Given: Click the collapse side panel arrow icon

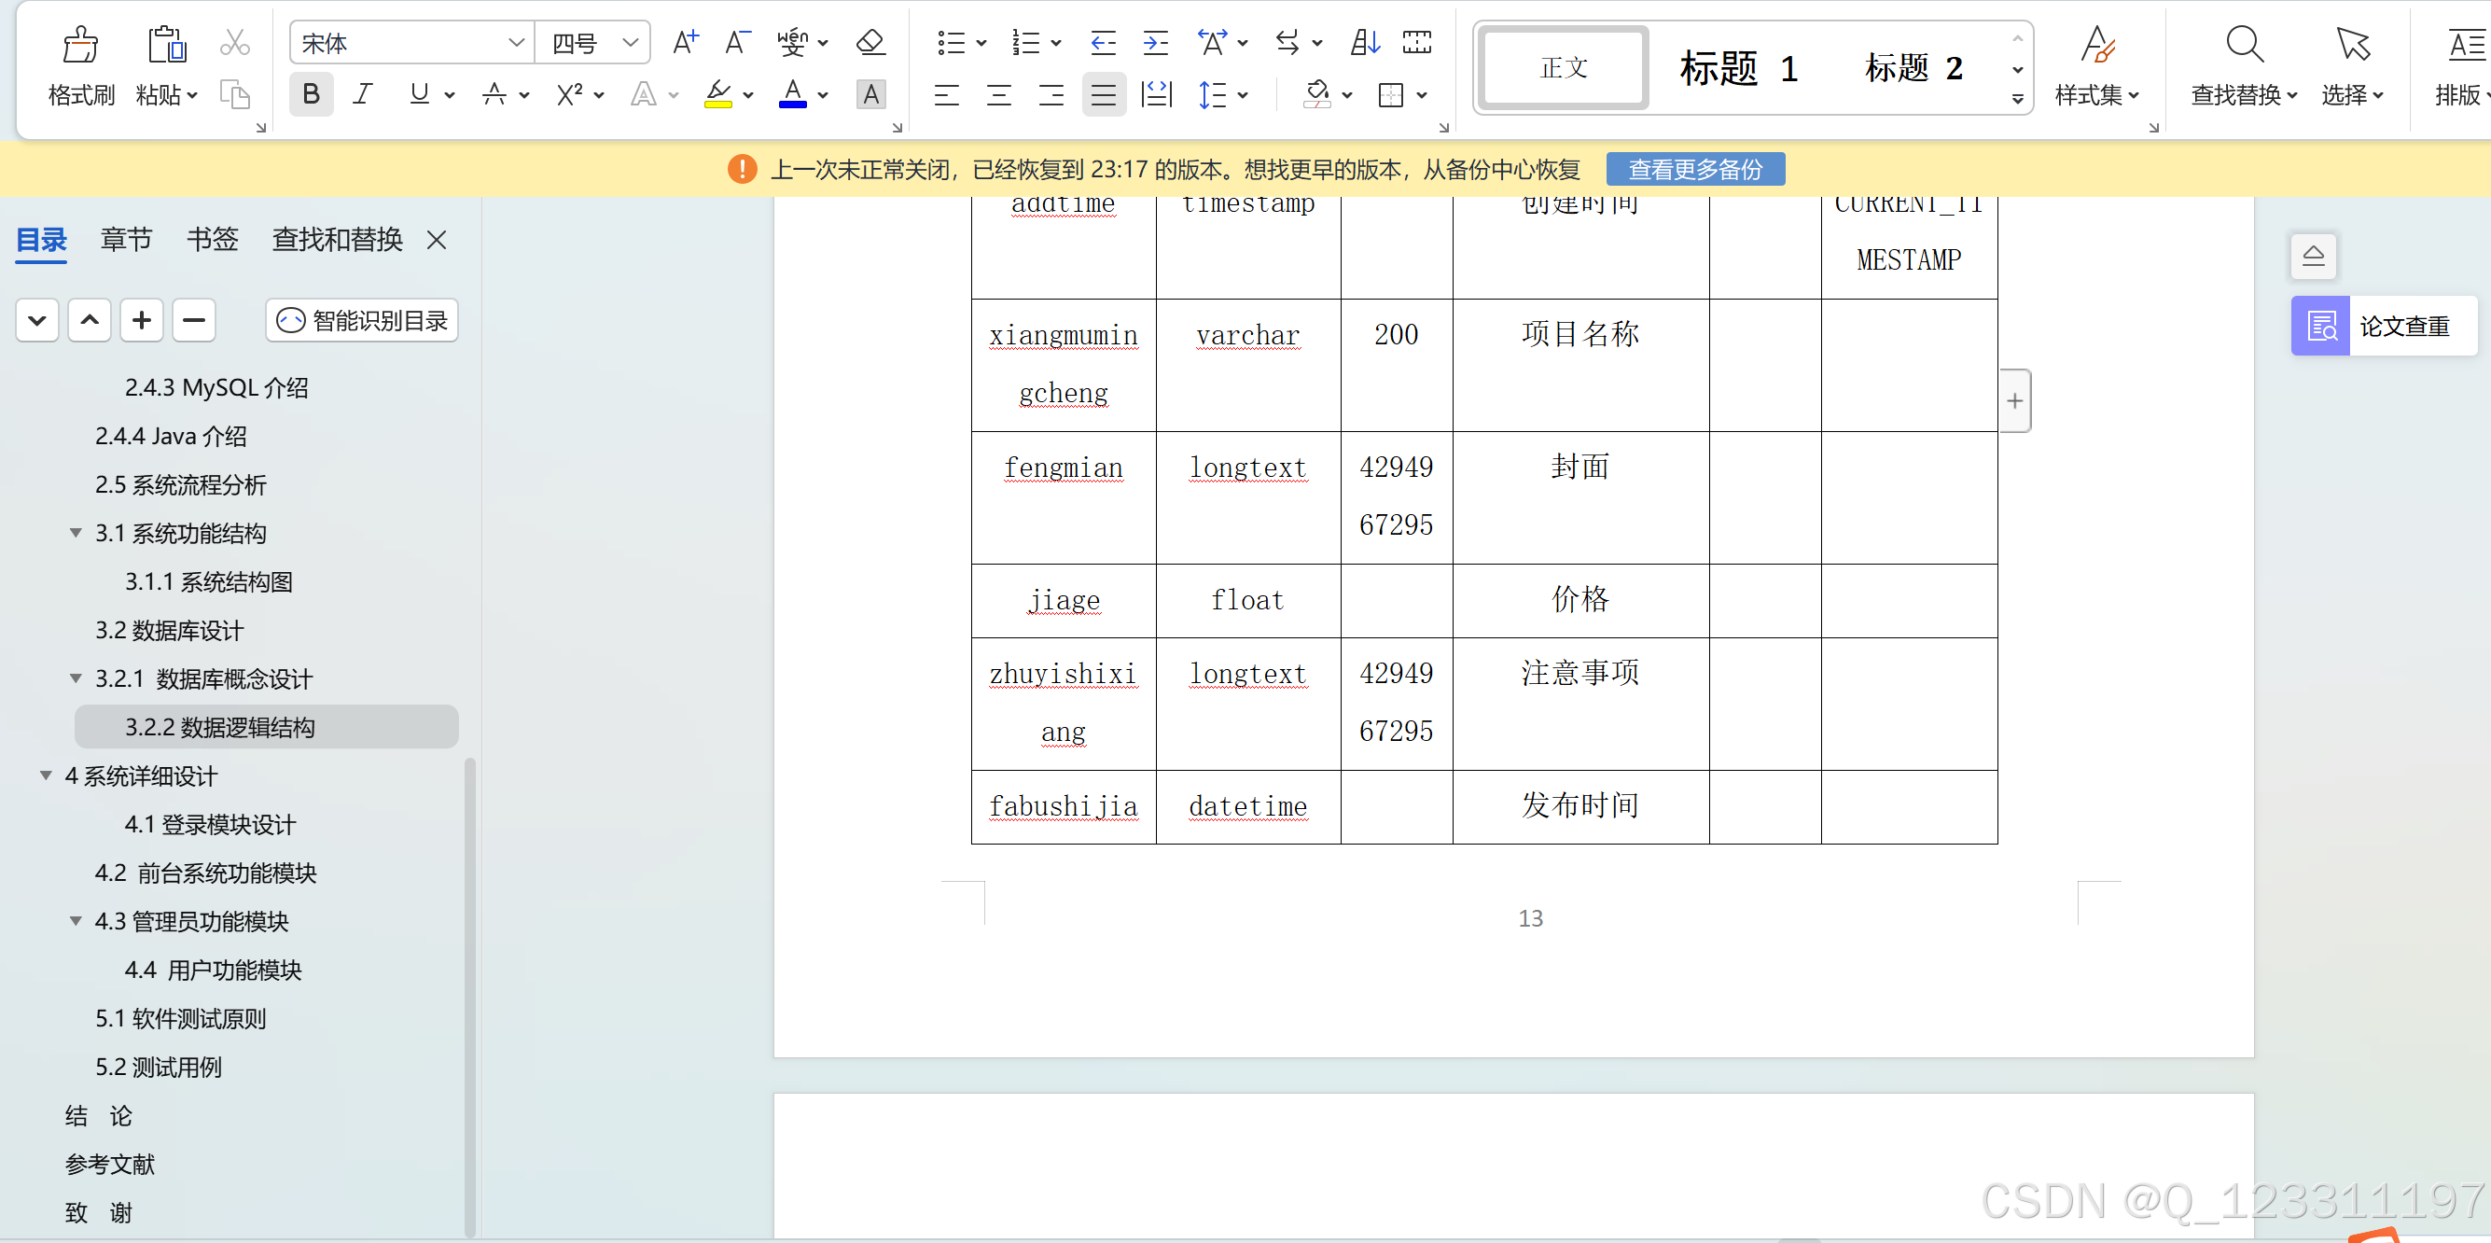Looking at the screenshot, I should pyautogui.click(x=2313, y=257).
